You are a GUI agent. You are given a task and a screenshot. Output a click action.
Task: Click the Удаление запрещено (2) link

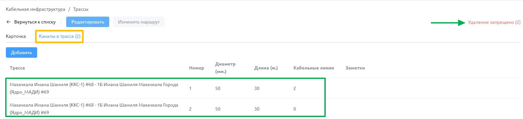[x=494, y=22]
